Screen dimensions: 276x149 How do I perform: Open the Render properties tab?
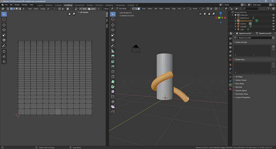(230, 44)
